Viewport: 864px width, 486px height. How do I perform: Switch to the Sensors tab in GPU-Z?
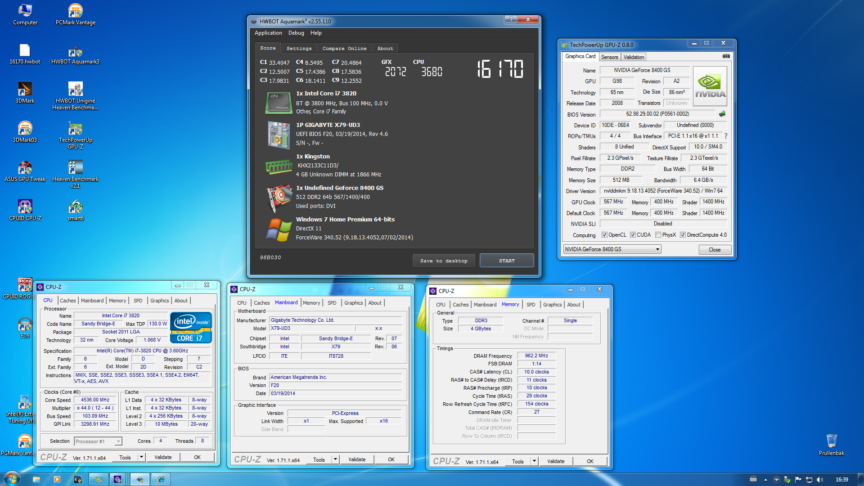[609, 57]
